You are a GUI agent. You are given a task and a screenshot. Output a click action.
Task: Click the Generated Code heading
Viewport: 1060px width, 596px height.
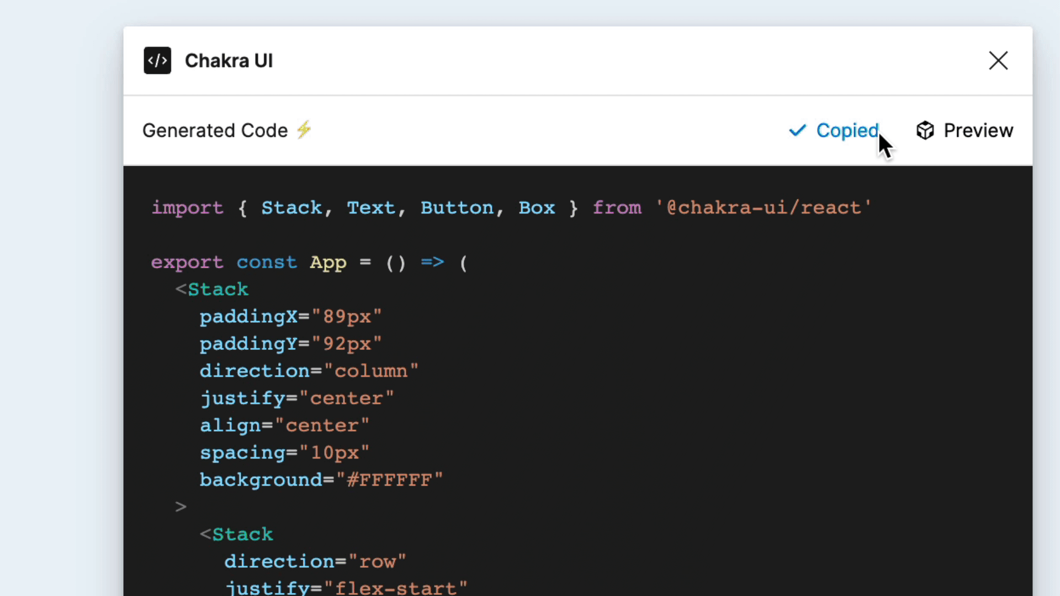215,131
